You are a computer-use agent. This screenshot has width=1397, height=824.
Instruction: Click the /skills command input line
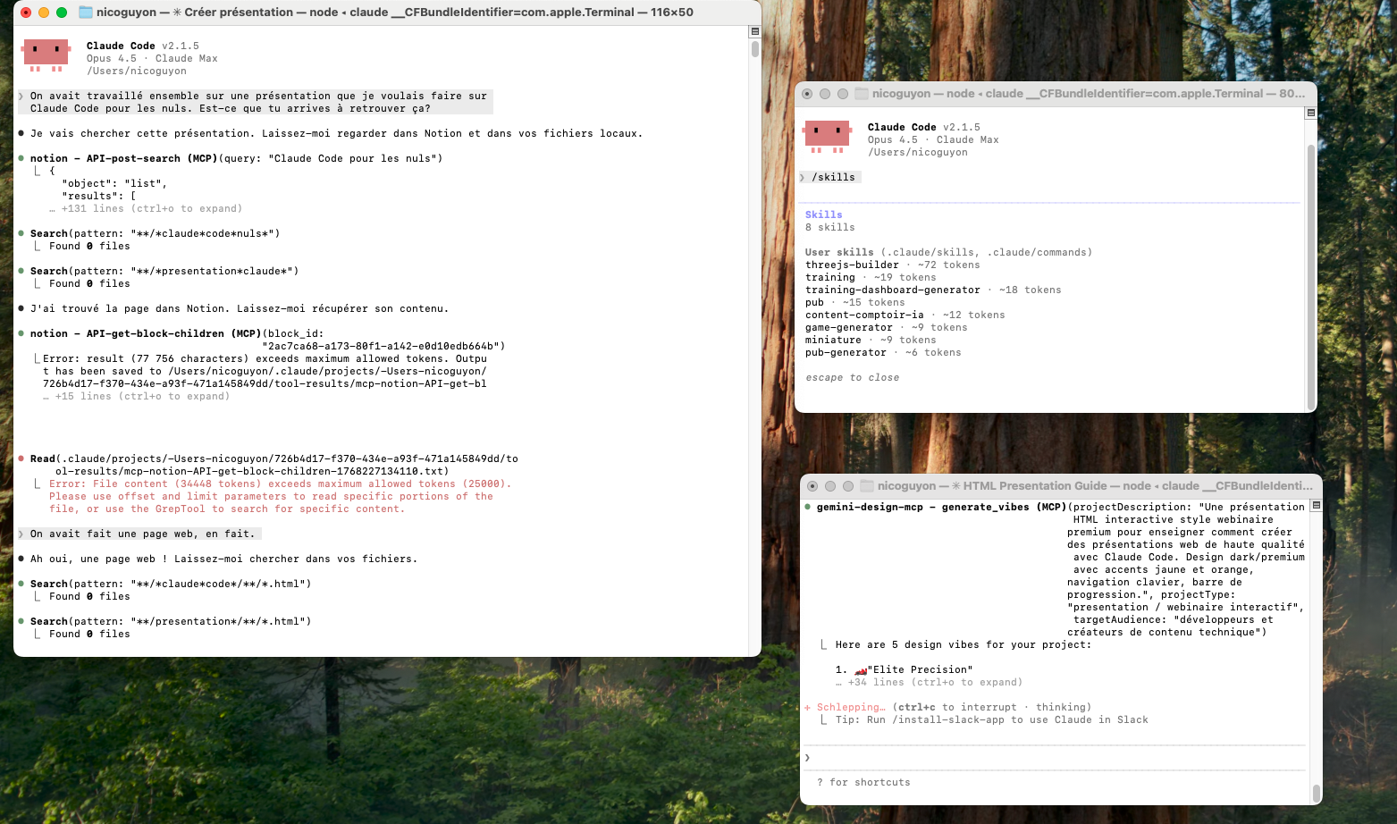(x=833, y=177)
